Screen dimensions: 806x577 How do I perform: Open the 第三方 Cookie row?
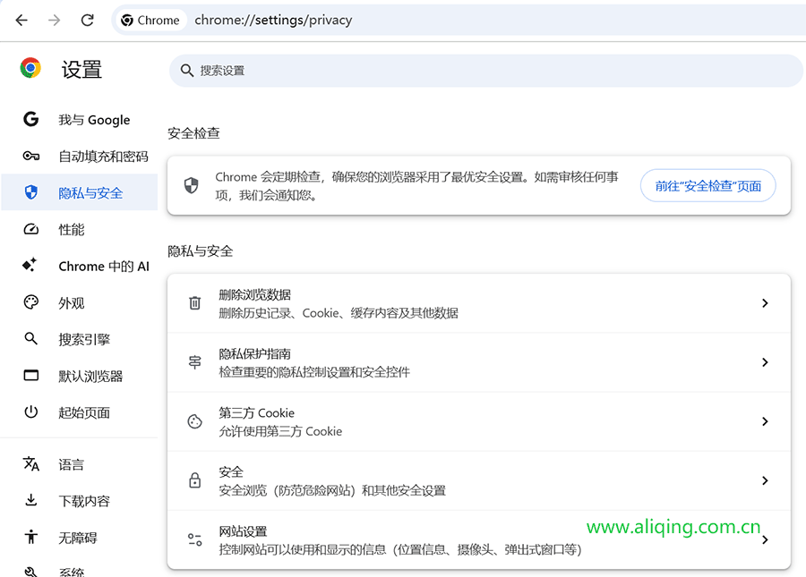point(478,421)
